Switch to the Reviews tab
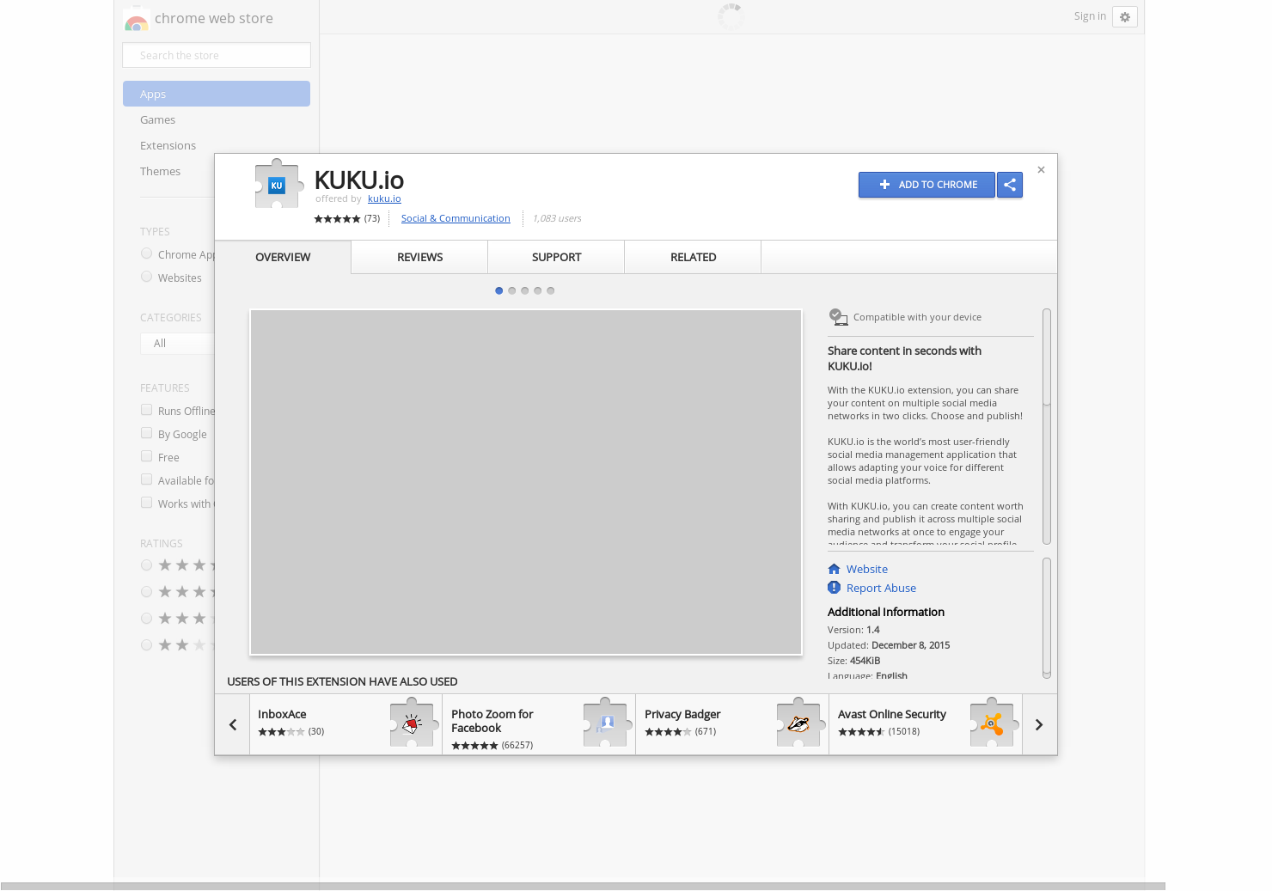 point(419,257)
